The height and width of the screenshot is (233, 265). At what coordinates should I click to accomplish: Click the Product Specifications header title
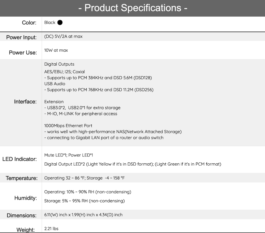point(133,8)
